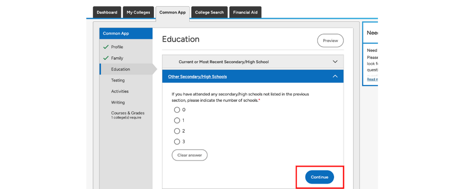464x189 pixels.
Task: Click the blue Continue button
Action: [320, 177]
